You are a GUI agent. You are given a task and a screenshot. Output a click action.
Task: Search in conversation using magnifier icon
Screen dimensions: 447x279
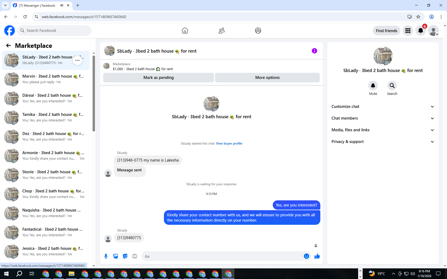[x=392, y=86]
